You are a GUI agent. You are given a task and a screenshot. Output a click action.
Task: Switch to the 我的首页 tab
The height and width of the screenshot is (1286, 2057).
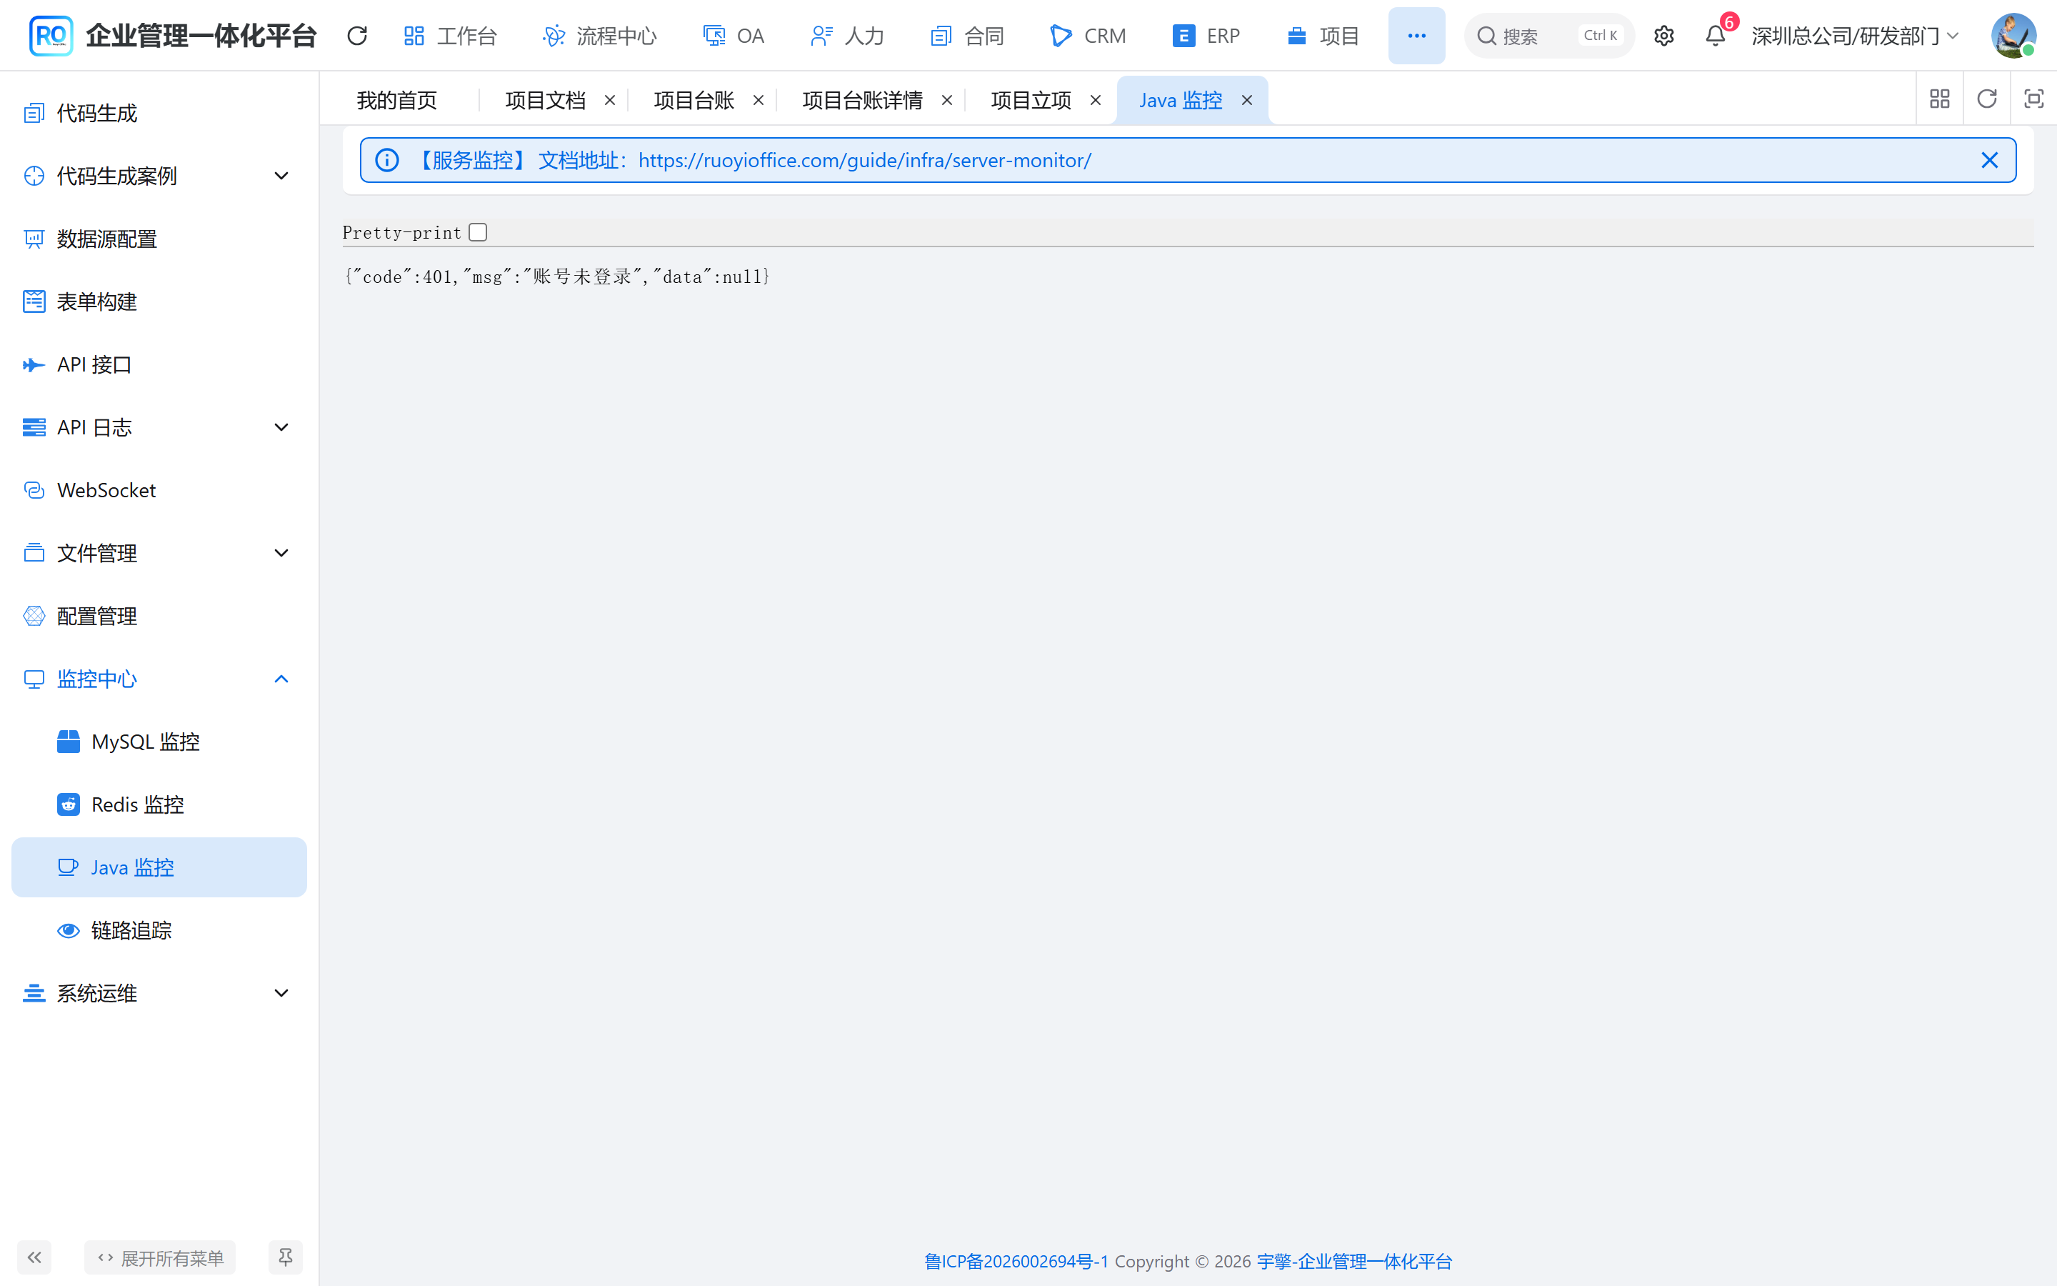click(397, 100)
